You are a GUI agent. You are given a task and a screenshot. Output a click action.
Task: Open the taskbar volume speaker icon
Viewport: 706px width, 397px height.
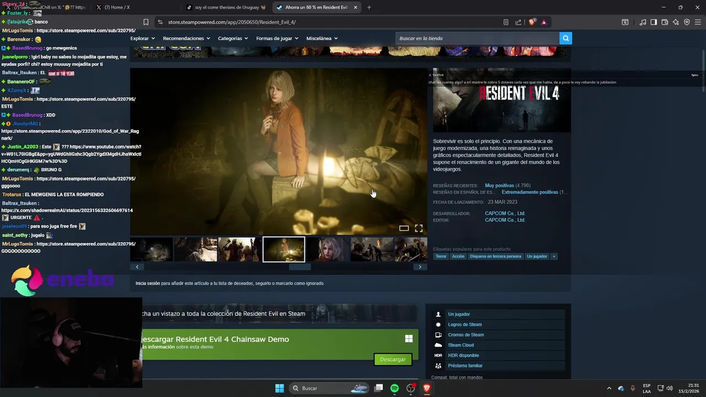[x=670, y=388]
